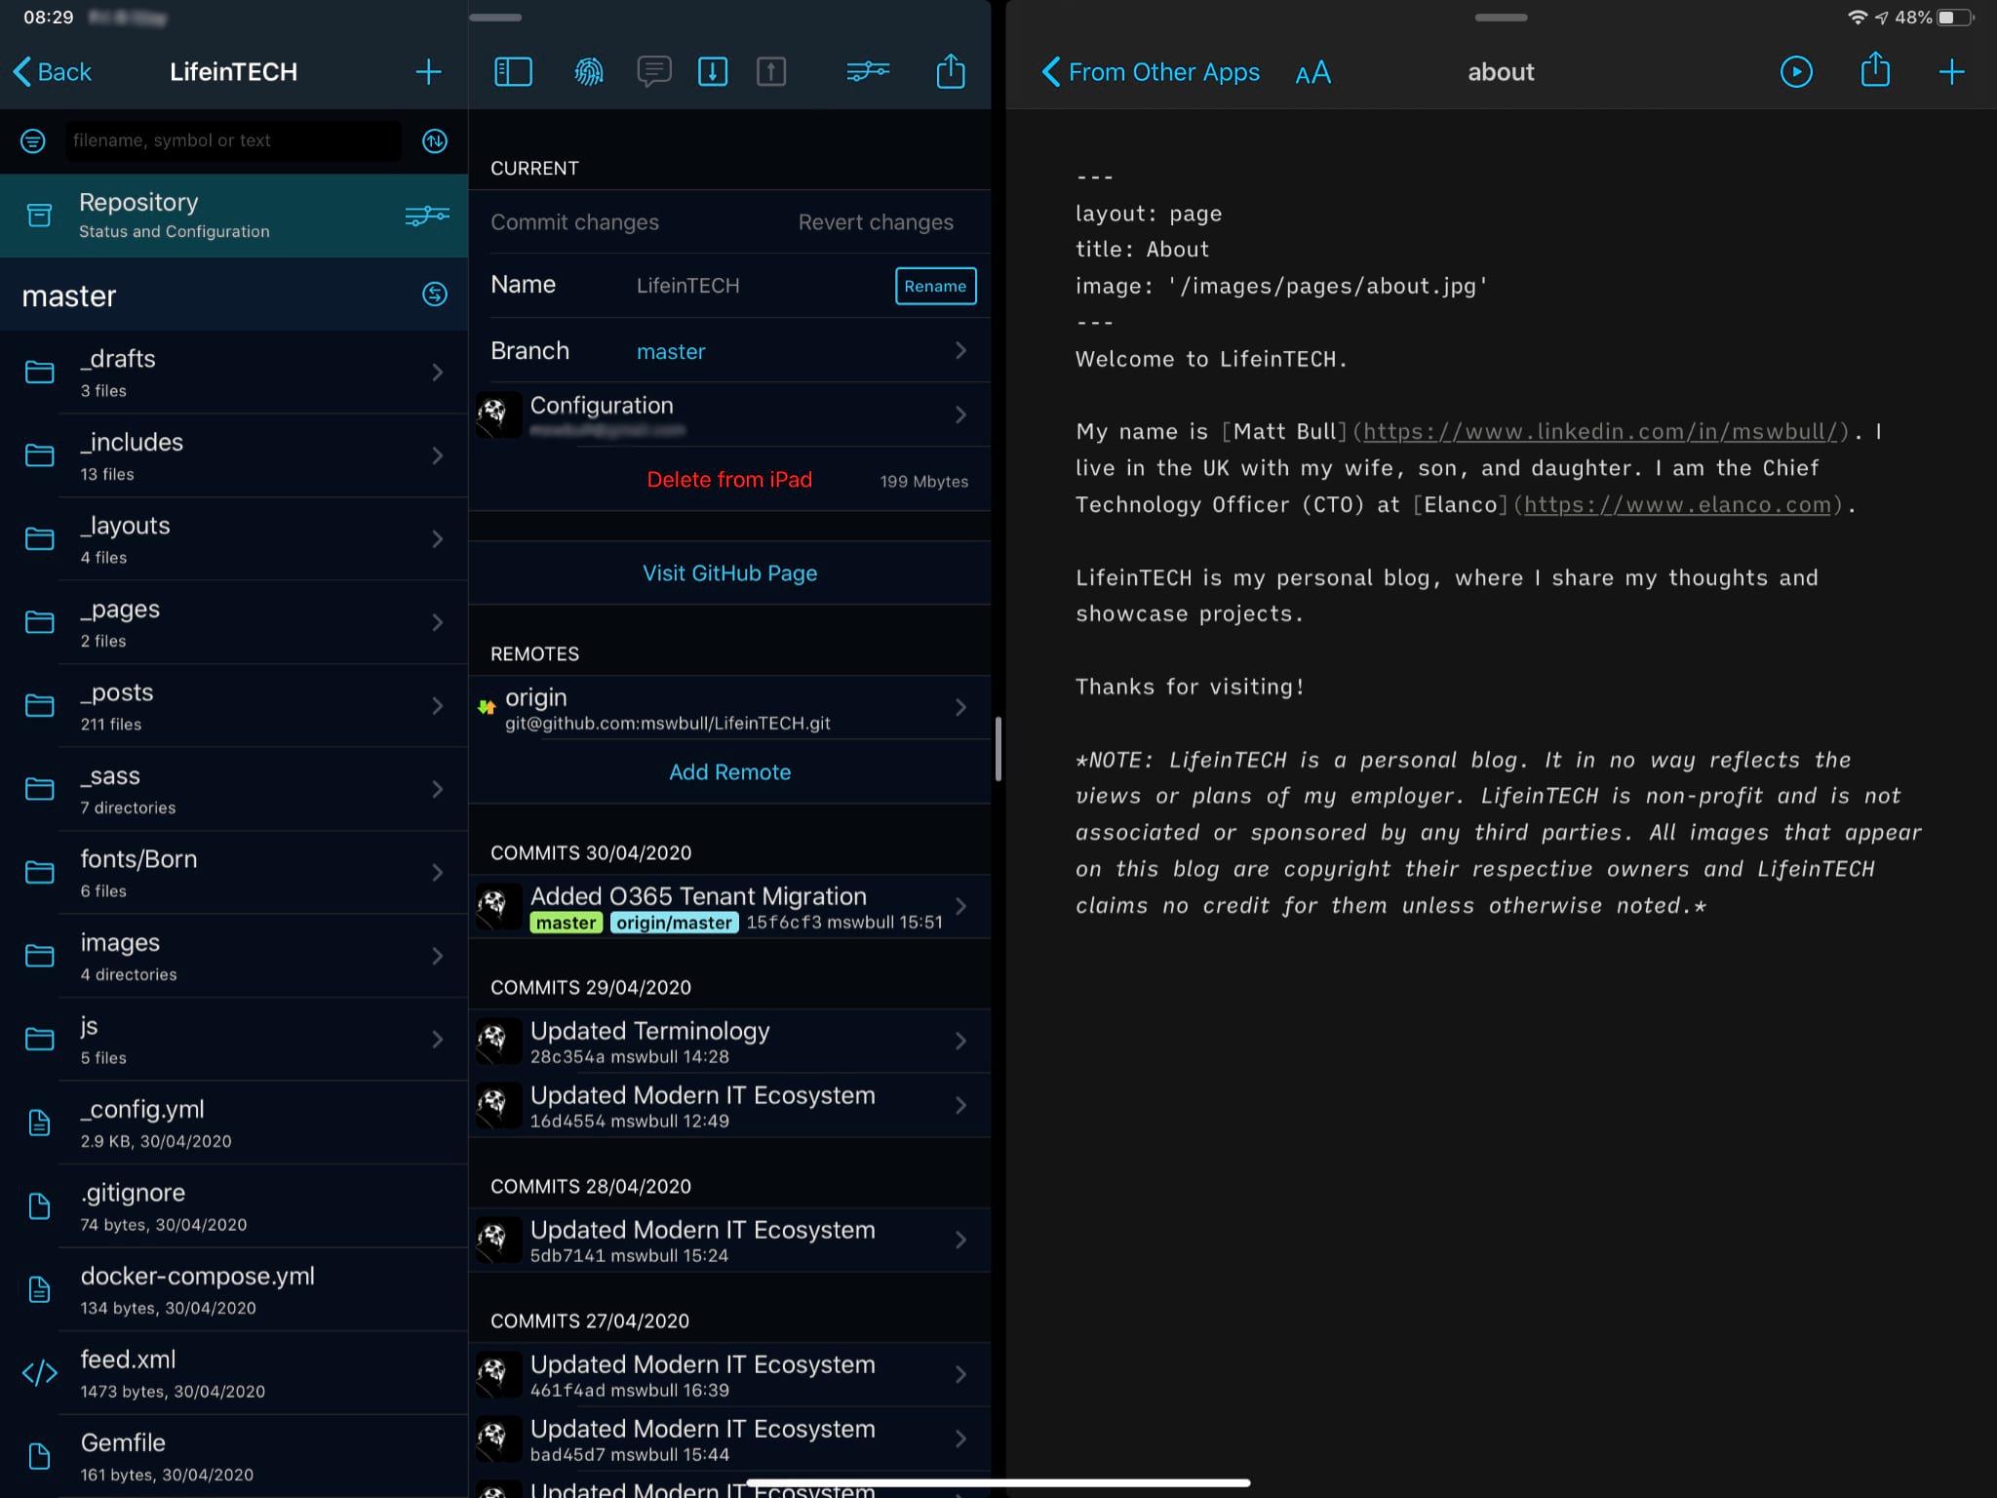The width and height of the screenshot is (1997, 1498).
Task: Tap the multitasking handle above editor pane
Action: coord(1501,17)
